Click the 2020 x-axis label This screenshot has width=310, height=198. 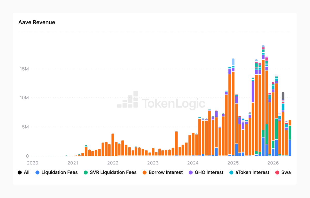pos(33,163)
